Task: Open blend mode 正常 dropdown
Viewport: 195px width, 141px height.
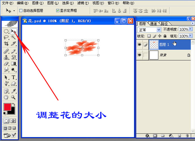Action: pyautogui.click(x=159, y=30)
